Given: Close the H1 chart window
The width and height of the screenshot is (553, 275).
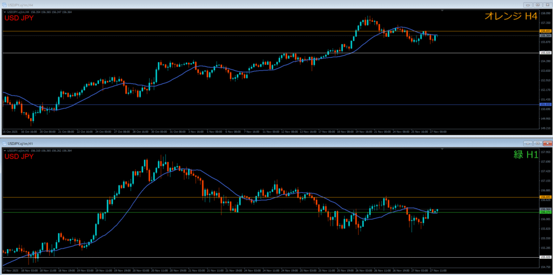Looking at the screenshot, I should tap(548, 143).
